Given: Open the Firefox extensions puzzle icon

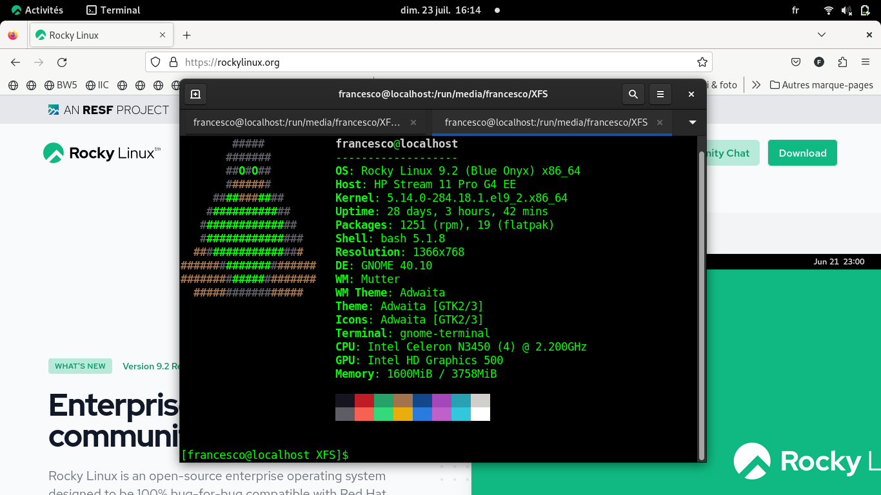Looking at the screenshot, I should pos(842,63).
